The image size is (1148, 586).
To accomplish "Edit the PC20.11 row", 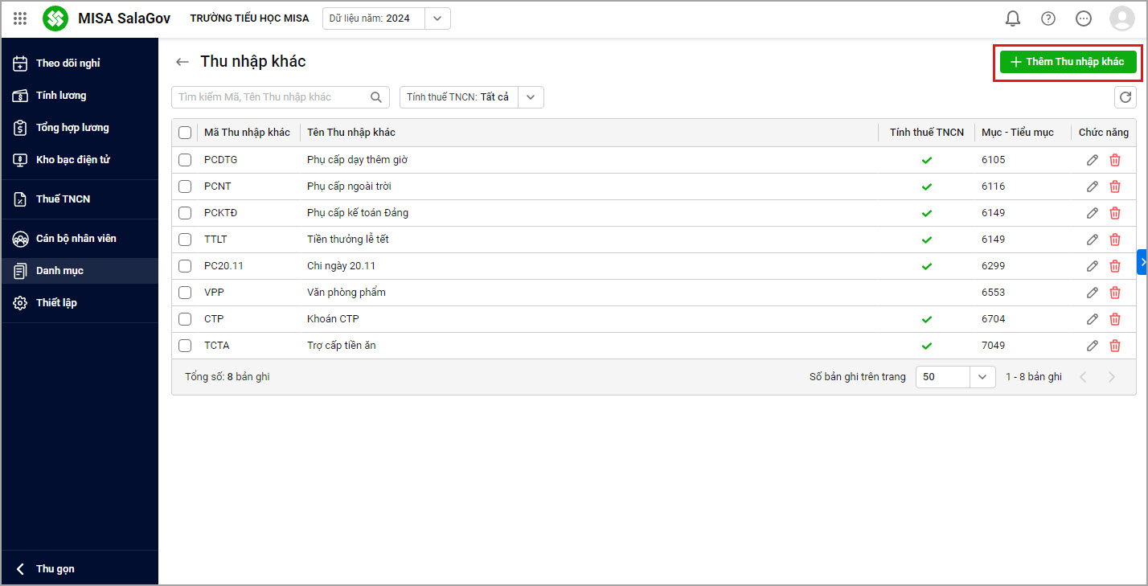I will [x=1093, y=266].
